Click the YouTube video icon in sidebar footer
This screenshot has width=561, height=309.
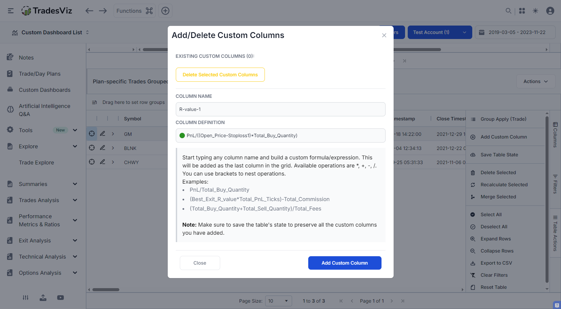pyautogui.click(x=61, y=298)
